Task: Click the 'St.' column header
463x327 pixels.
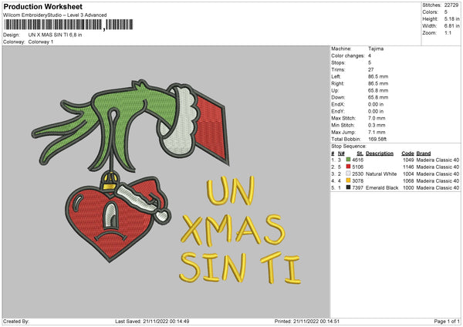Action: [x=360, y=153]
